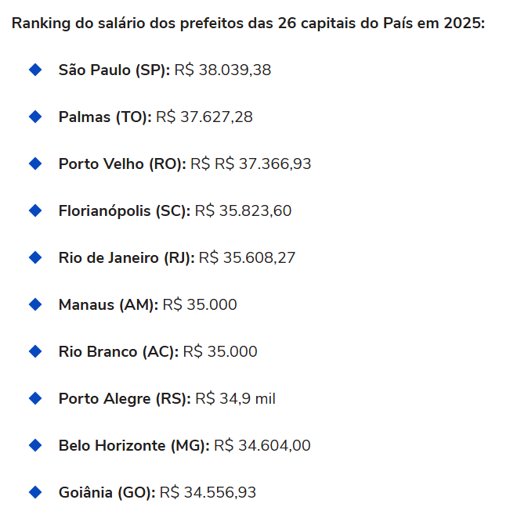Image resolution: width=510 pixels, height=507 pixels.
Task: Click the diamond bullet next to Palmas
Action: [x=35, y=117]
